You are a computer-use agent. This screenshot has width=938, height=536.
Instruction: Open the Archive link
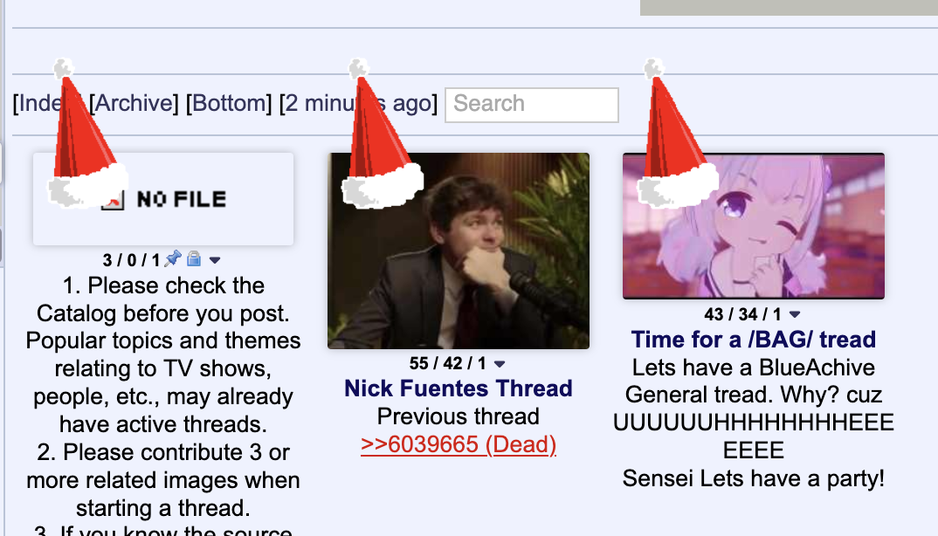[x=134, y=103]
